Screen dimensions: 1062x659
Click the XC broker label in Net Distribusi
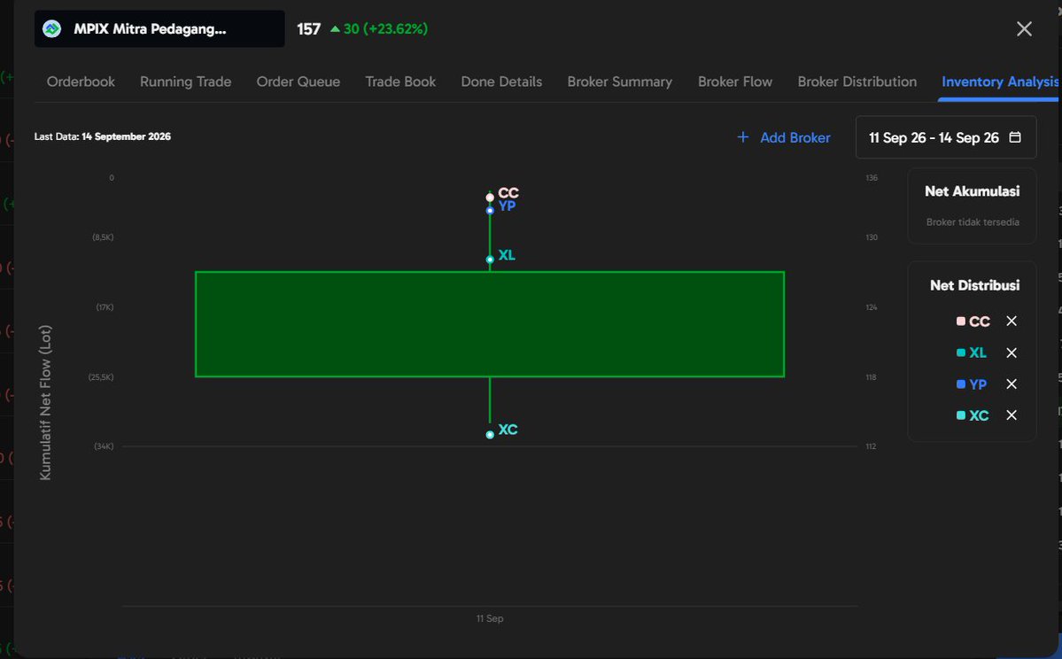click(979, 415)
